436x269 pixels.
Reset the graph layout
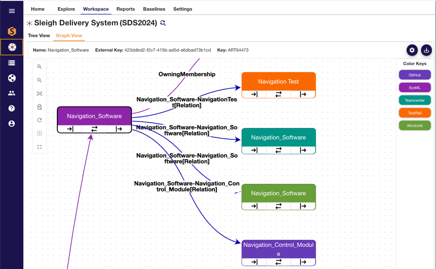tap(40, 120)
